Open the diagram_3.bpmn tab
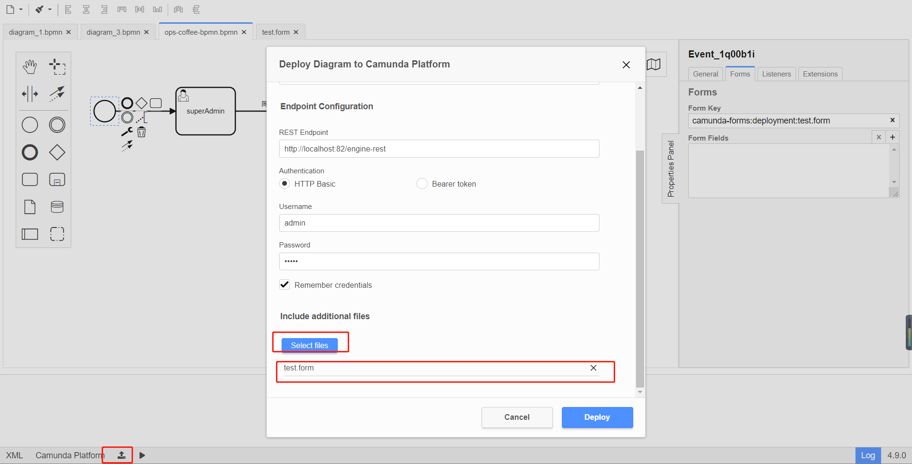Viewport: 912px width, 464px height. [113, 32]
